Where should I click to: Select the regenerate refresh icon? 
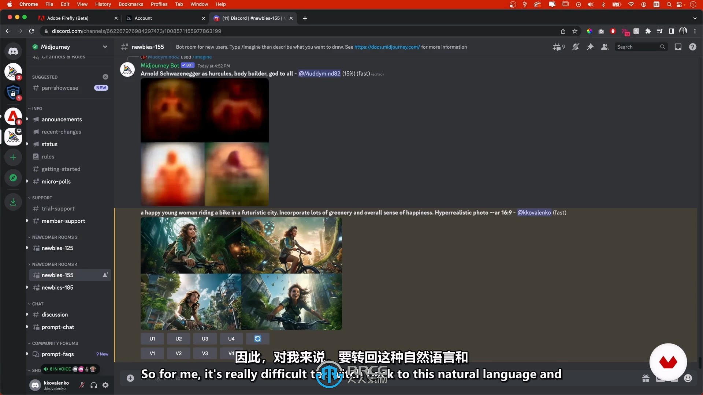[257, 339]
